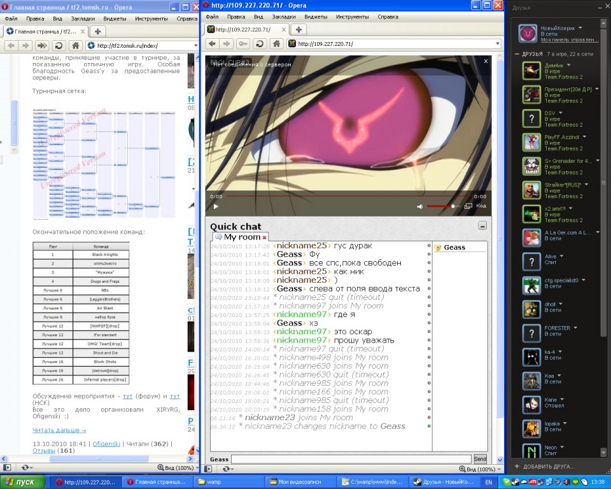Viewport: 611px width, 489px height.
Task: Open the тут link before (форум)
Action: click(x=128, y=396)
